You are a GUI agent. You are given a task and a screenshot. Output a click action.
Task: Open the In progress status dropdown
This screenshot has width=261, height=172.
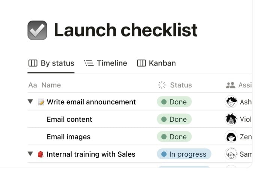pos(184,154)
